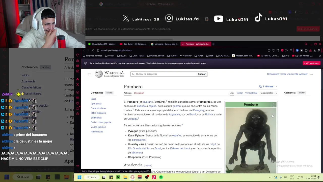Screen dimensions: 323x182
Task: Select the Discusión tab
Action: (139, 93)
